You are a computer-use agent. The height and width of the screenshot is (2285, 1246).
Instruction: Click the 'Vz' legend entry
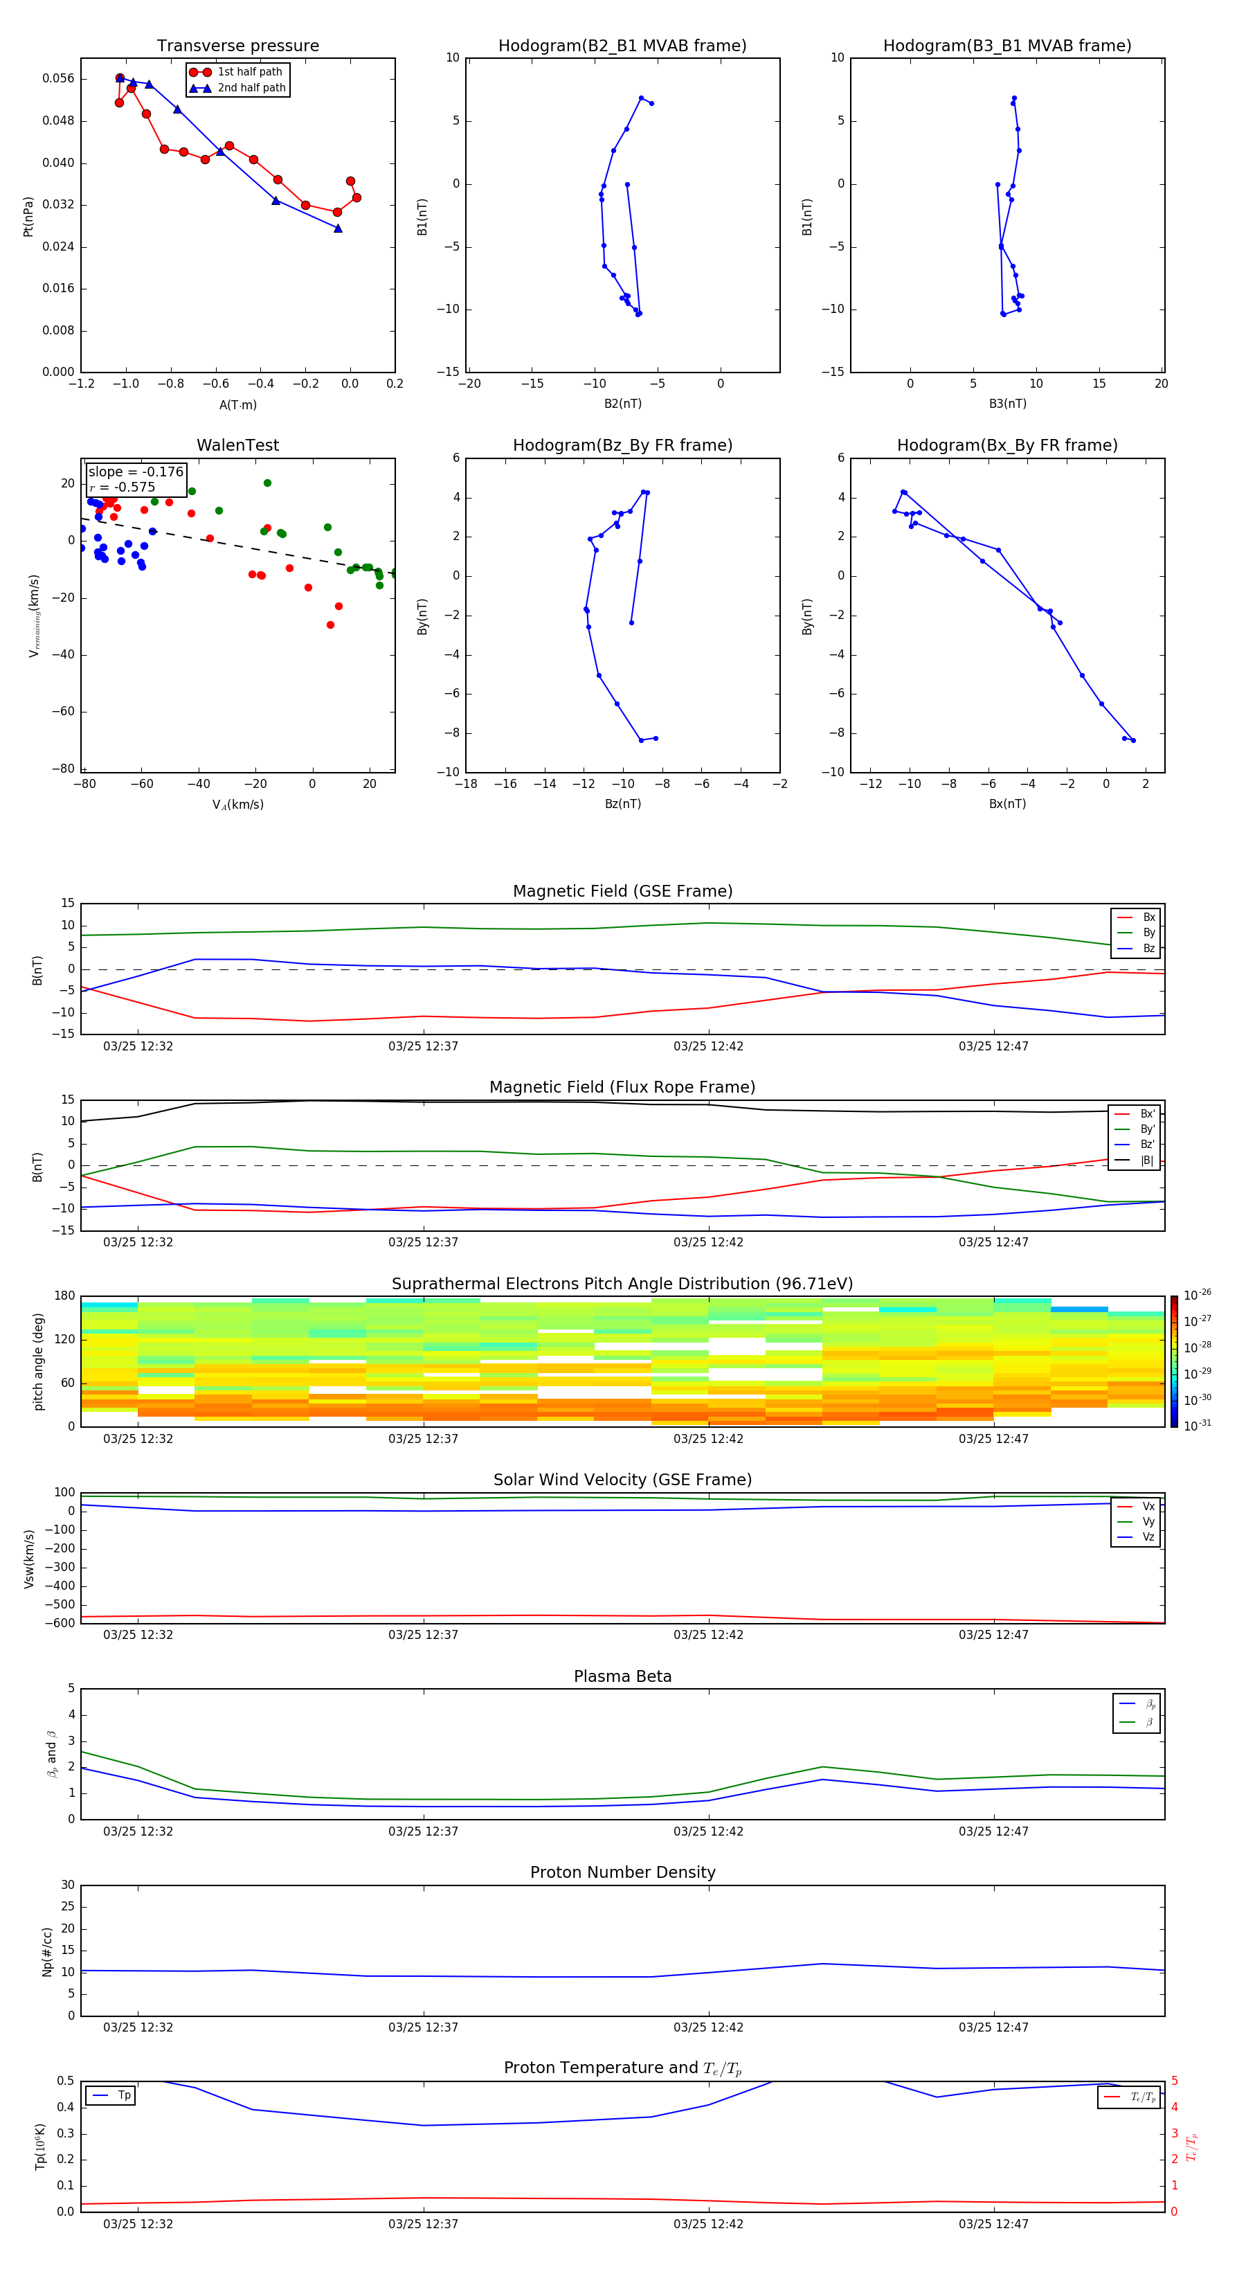click(1137, 1536)
